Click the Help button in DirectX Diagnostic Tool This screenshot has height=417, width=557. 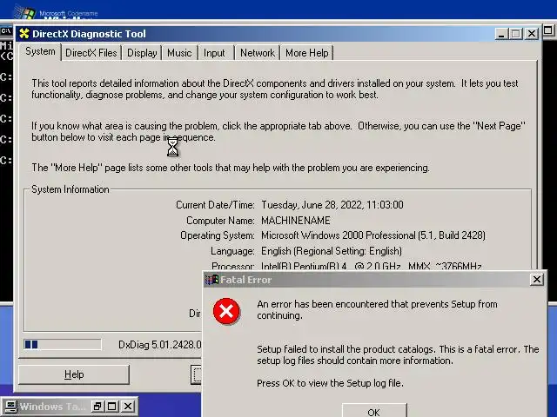coord(74,374)
